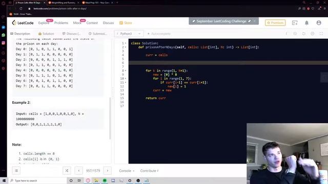Open the September LeetCoding Challenge banner
This screenshot has height=184, width=328.
point(221,21)
